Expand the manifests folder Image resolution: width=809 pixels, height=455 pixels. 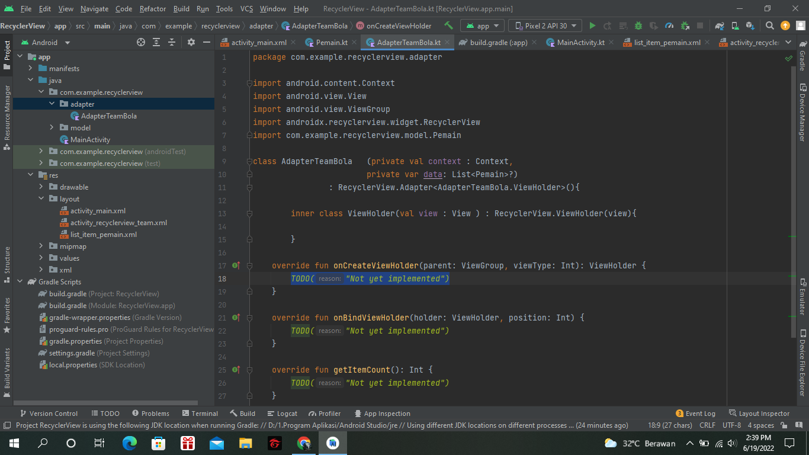coord(30,69)
